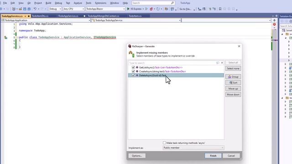This screenshot has height=164, width=292.
Task: Select the GetListAsync() member row text
Action: (x=161, y=67)
